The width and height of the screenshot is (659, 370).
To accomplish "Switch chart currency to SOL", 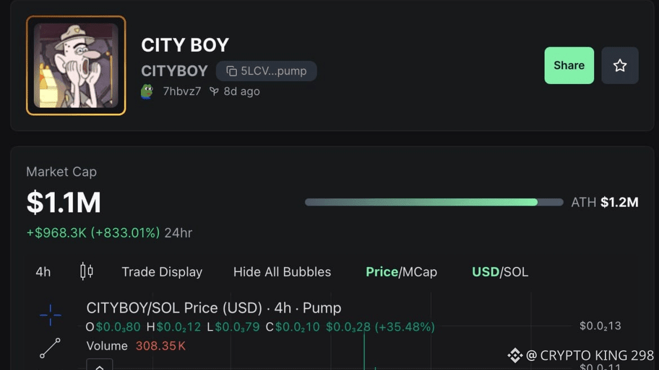I will 516,272.
